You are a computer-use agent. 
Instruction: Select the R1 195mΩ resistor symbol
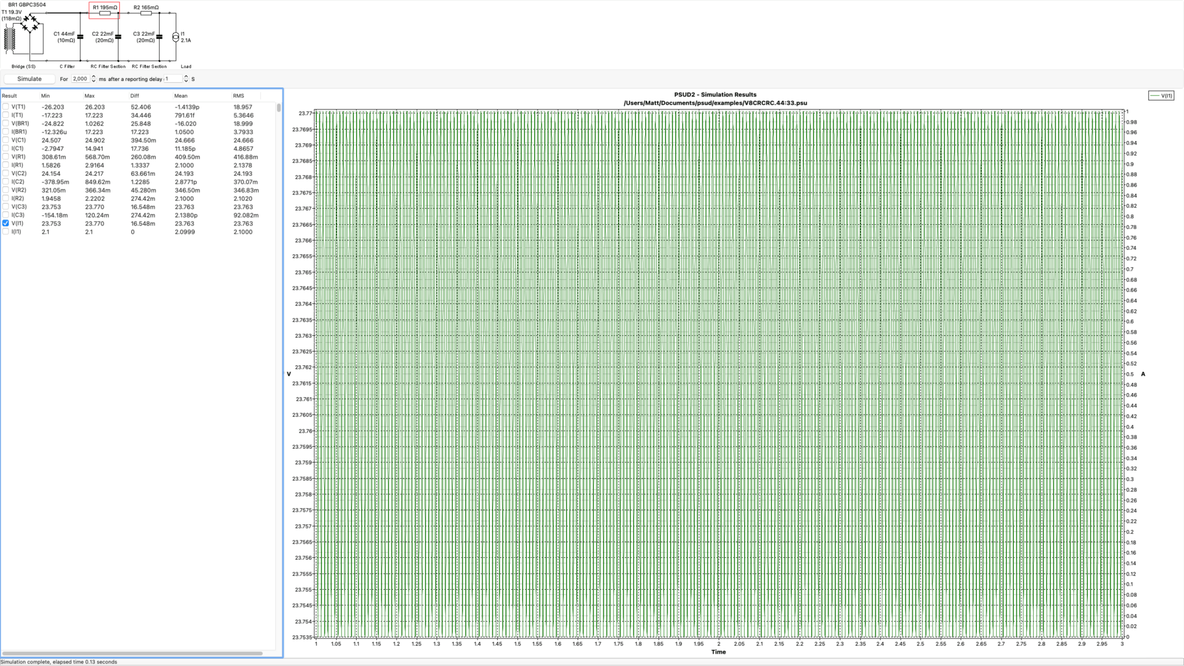[x=105, y=13]
